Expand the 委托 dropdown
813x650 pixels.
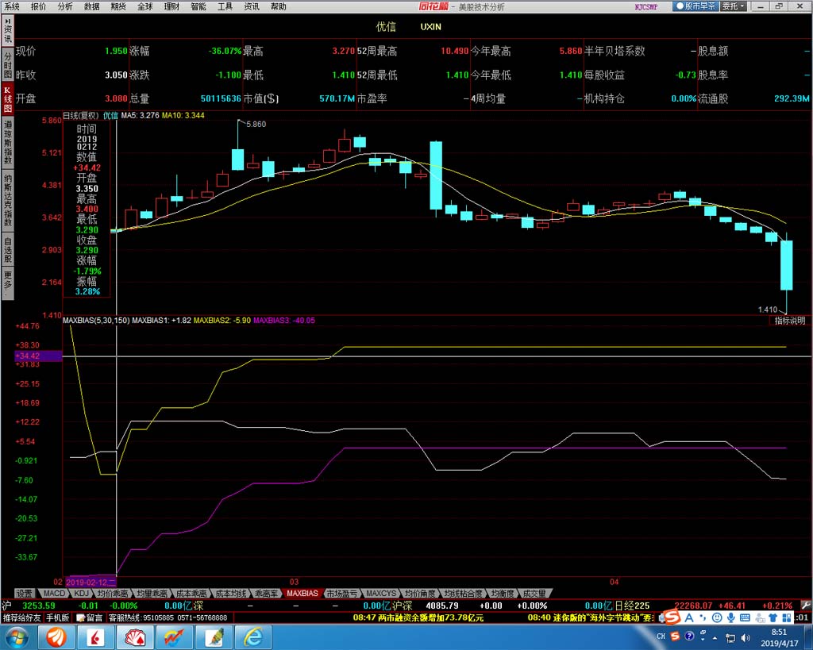pos(734,6)
